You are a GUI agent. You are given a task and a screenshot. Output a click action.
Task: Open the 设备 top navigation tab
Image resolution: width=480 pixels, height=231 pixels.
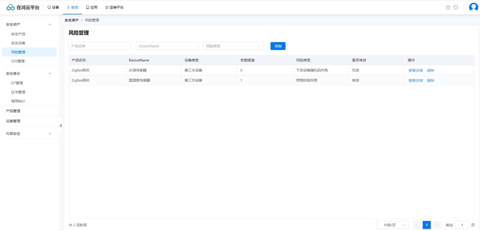(x=53, y=7)
